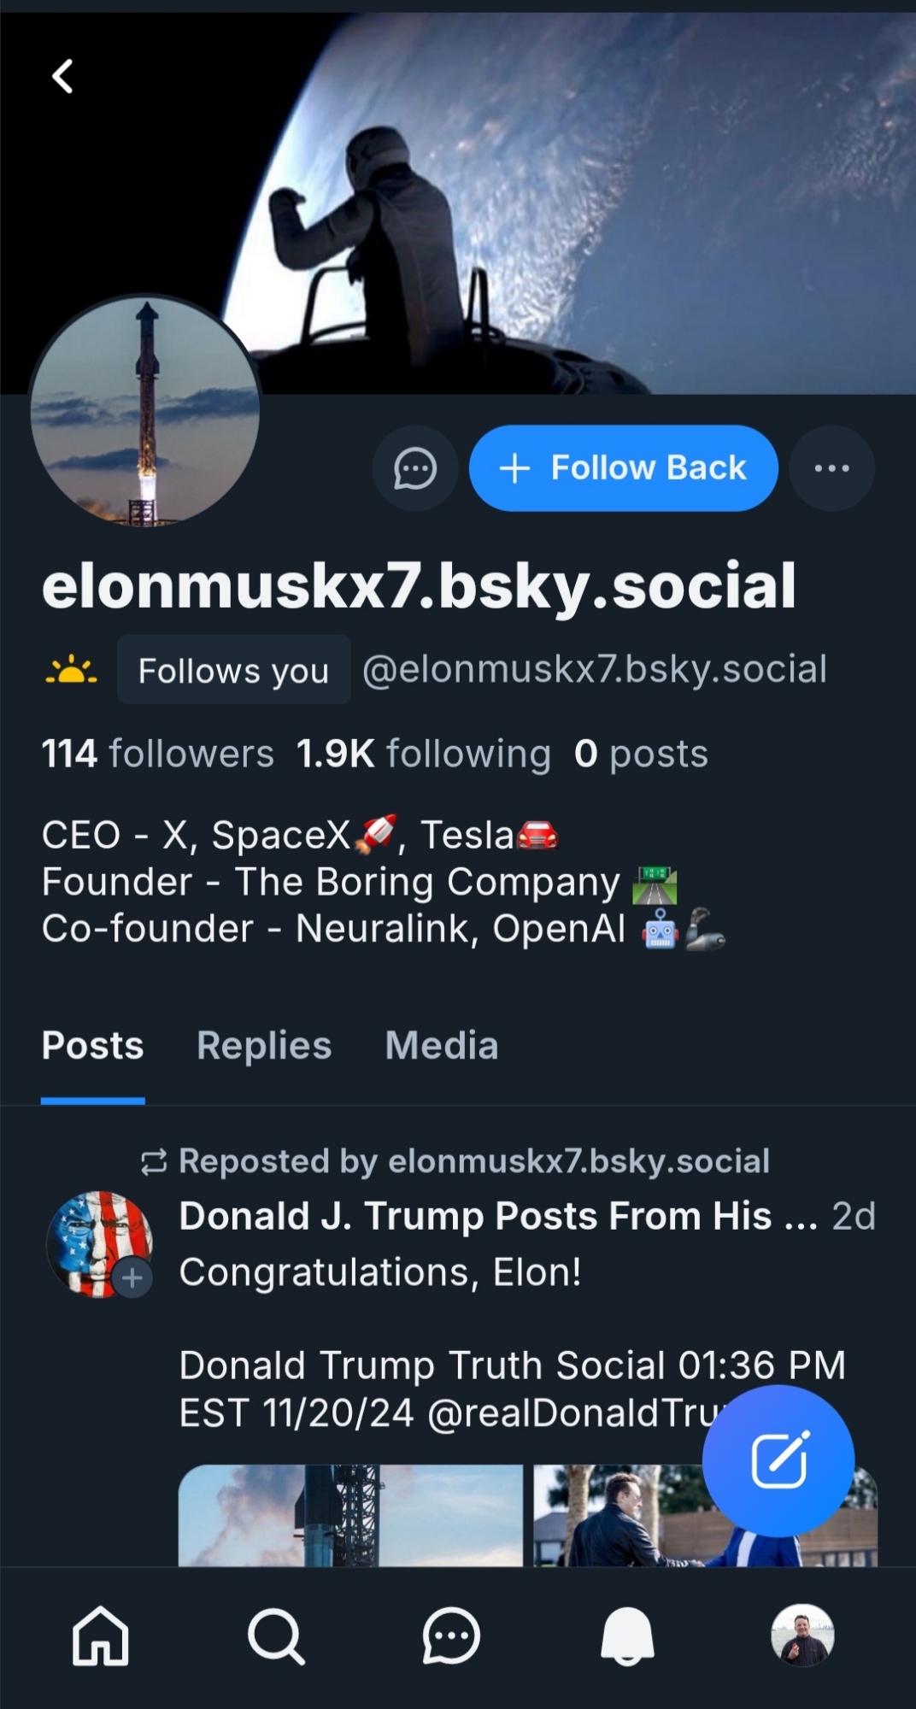Open the three-dot profile options menu
The width and height of the screenshot is (916, 1709).
[831, 468]
